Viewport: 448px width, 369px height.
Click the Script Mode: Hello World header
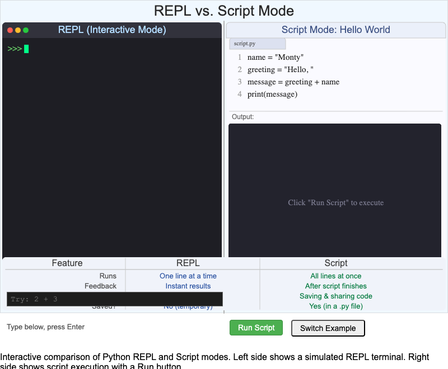click(335, 30)
